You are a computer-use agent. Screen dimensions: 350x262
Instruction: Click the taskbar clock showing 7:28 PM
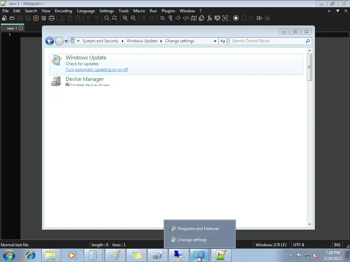click(333, 256)
